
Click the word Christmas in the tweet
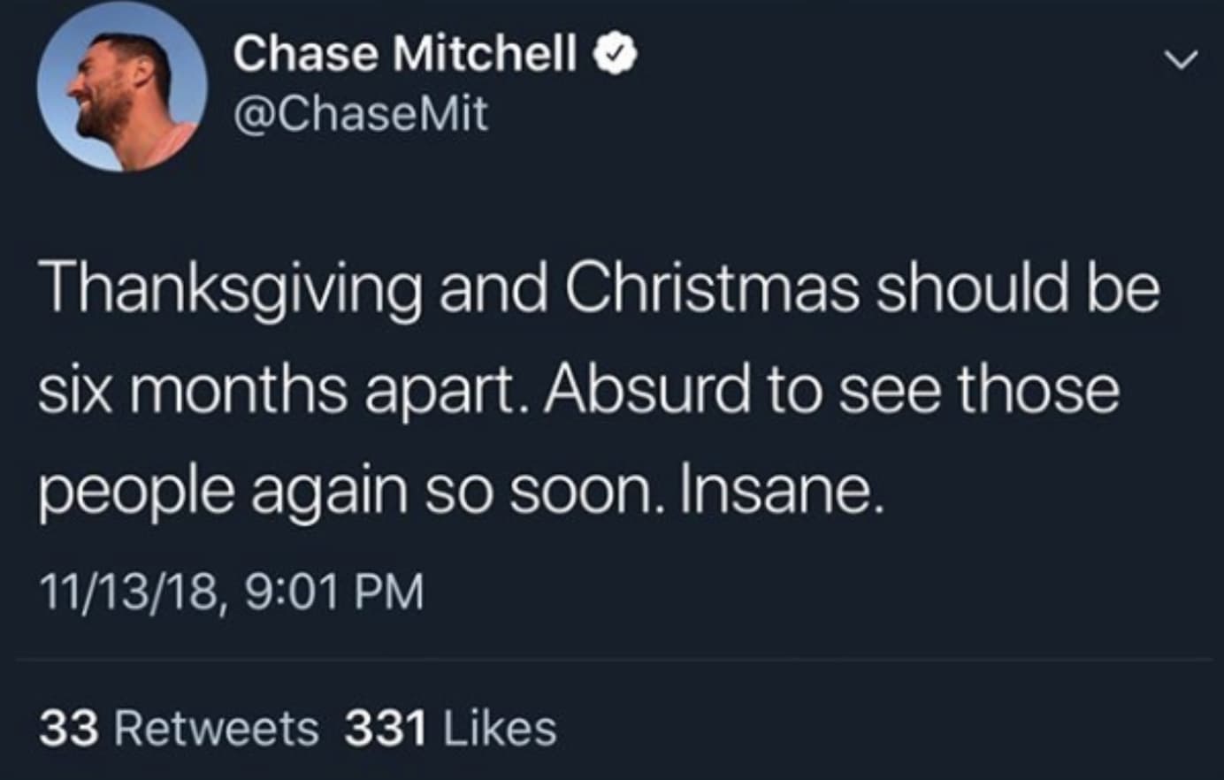(711, 287)
